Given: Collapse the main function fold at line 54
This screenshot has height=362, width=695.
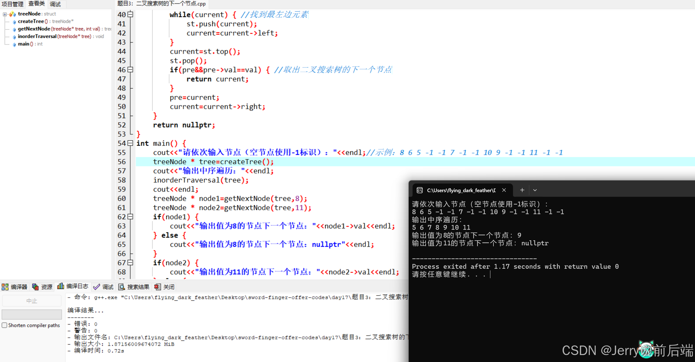Looking at the screenshot, I should [x=130, y=143].
